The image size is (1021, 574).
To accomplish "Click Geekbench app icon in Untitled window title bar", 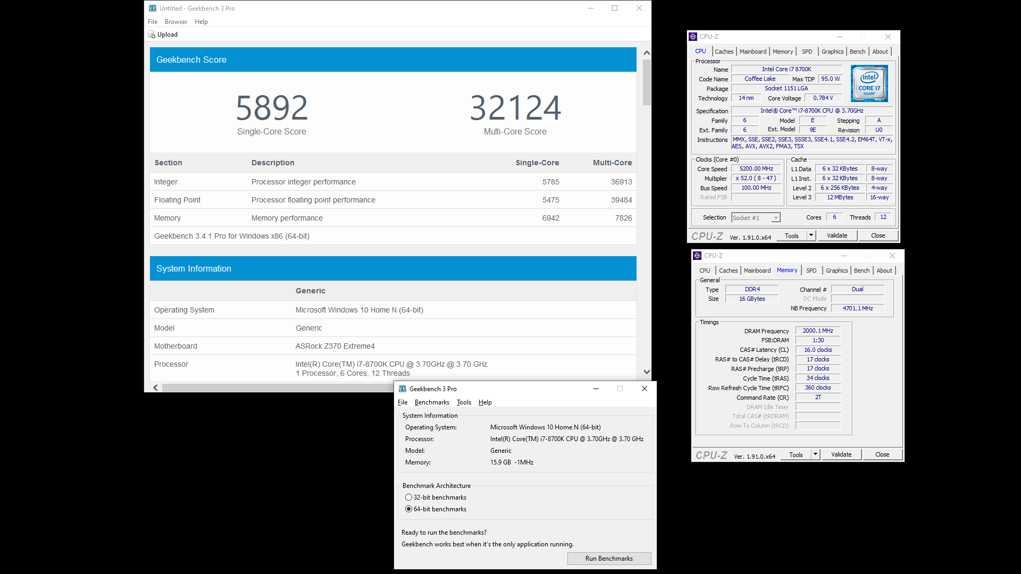I will [153, 8].
